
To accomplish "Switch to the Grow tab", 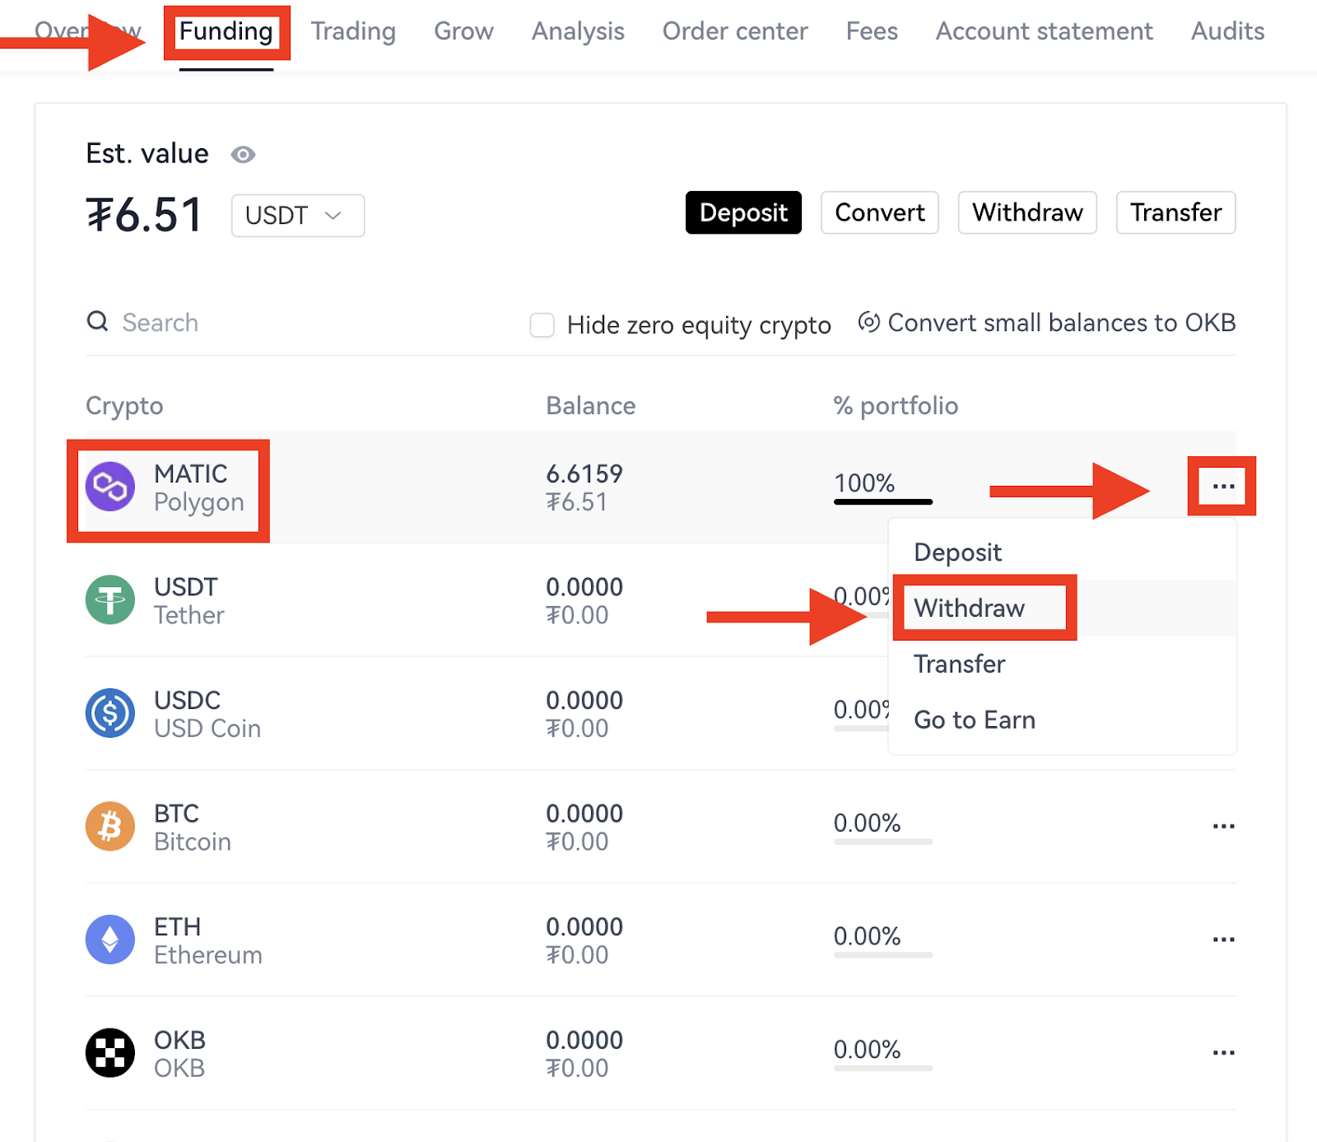I will [x=463, y=31].
